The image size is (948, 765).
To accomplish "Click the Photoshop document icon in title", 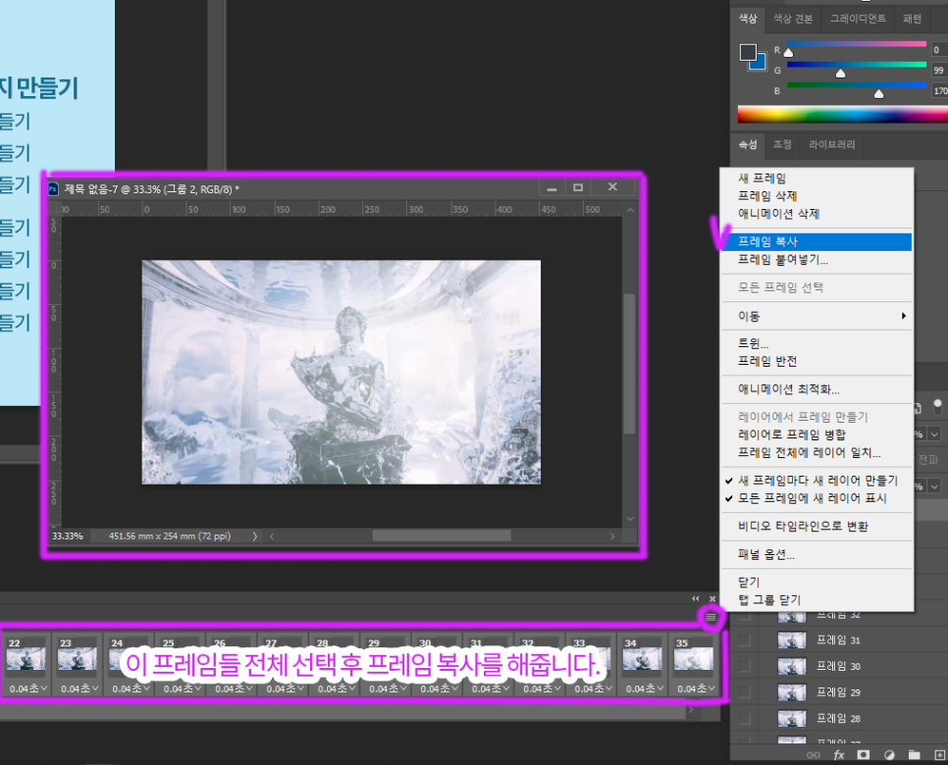I will coord(53,189).
